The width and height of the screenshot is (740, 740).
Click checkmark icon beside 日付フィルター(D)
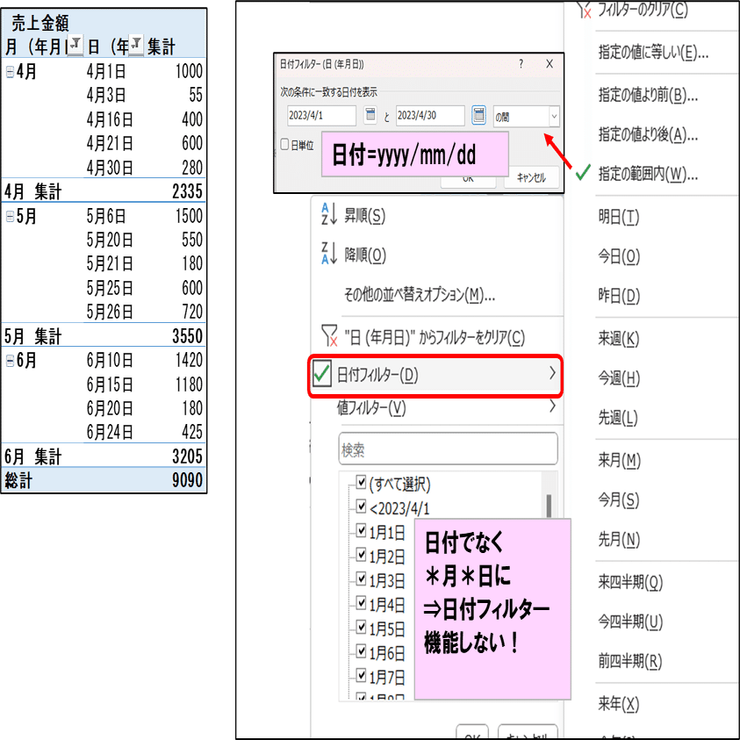pos(321,375)
